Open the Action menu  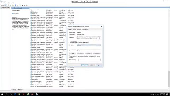click(x=5, y=3)
